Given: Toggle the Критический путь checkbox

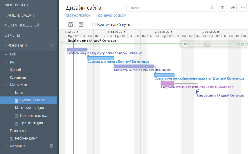Looking at the screenshot, I should [x=94, y=25].
